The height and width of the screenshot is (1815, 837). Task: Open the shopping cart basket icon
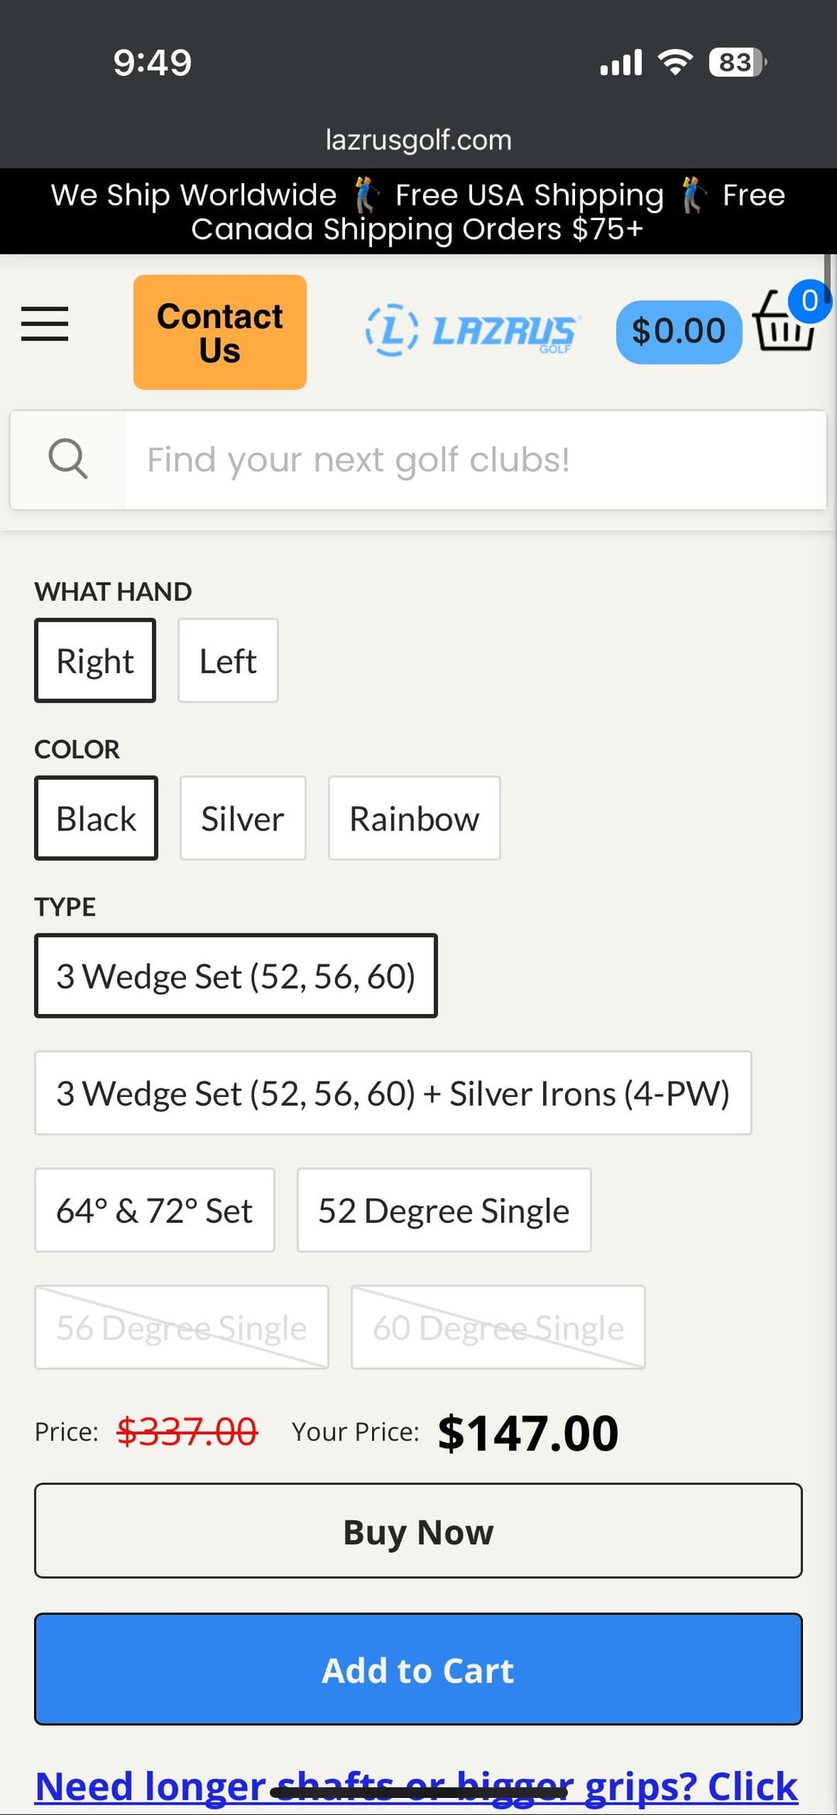(x=785, y=326)
